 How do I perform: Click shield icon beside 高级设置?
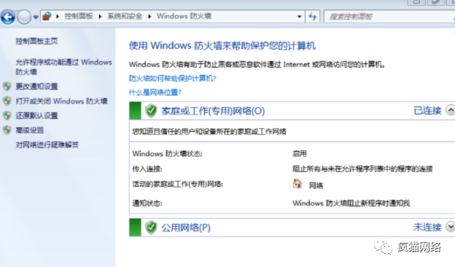pyautogui.click(x=7, y=131)
